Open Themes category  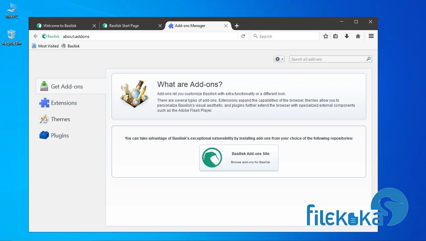point(71,119)
